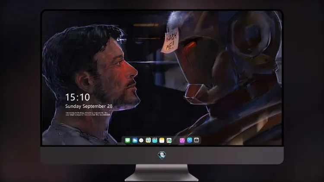Open the grey Camera app in dock
Screen dimensions: 324x182
197,140
